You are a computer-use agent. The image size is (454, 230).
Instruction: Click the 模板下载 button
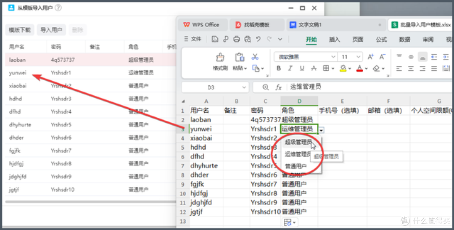[20, 30]
